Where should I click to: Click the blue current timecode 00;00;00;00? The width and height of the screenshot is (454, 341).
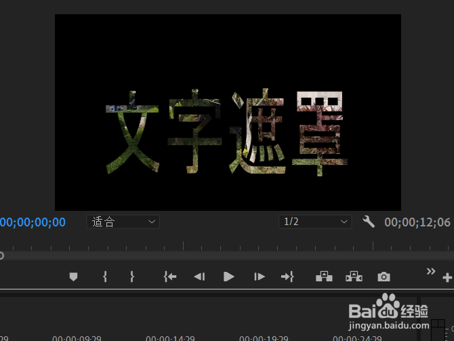33,222
